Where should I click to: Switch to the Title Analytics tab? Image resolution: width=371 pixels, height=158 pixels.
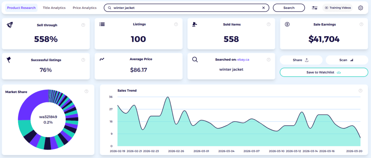[55, 8]
